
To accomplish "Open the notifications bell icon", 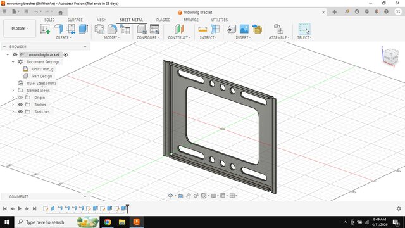I will pos(377,11).
